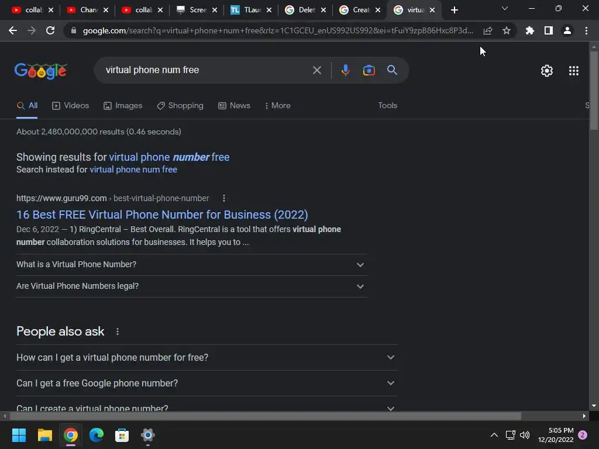Screen dimensions: 599x449
Task: Open the Chrome profile menu
Action: [x=567, y=30]
